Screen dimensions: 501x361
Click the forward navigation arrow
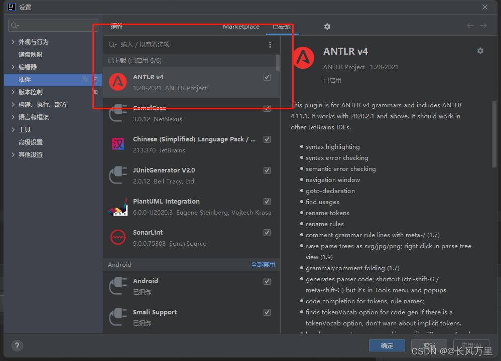483,25
